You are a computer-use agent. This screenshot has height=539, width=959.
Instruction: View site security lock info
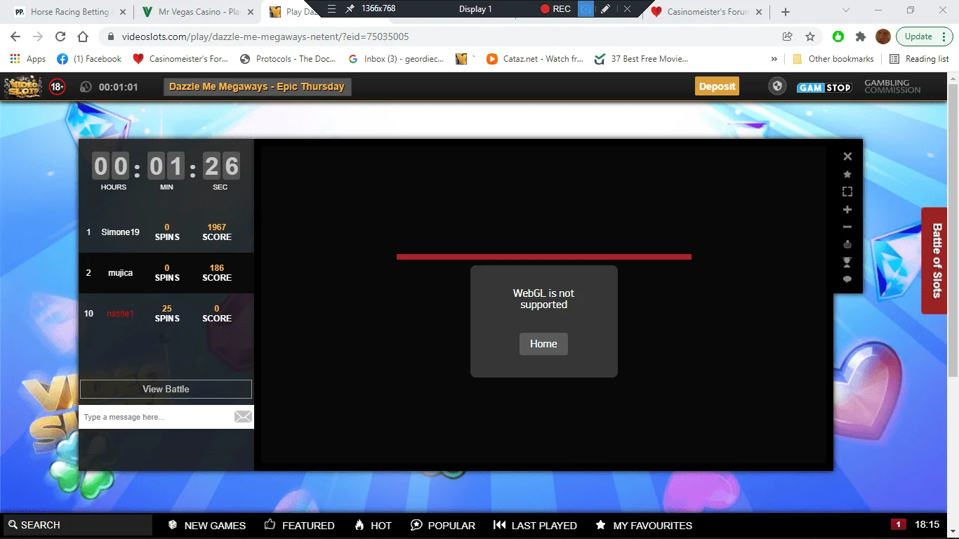click(111, 36)
